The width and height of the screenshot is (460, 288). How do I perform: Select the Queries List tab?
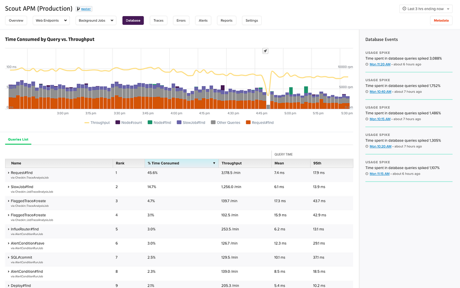point(18,140)
